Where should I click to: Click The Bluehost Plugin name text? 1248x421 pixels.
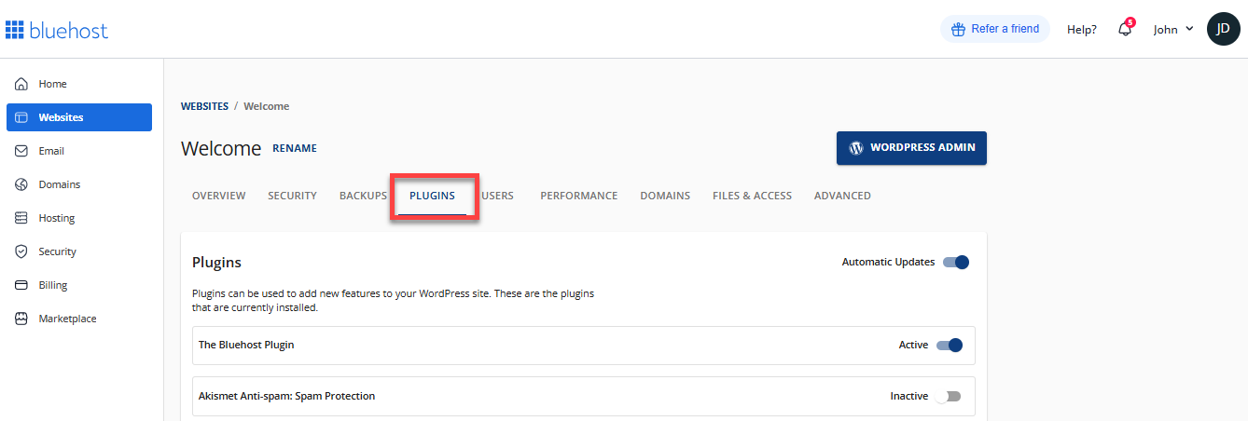[246, 345]
